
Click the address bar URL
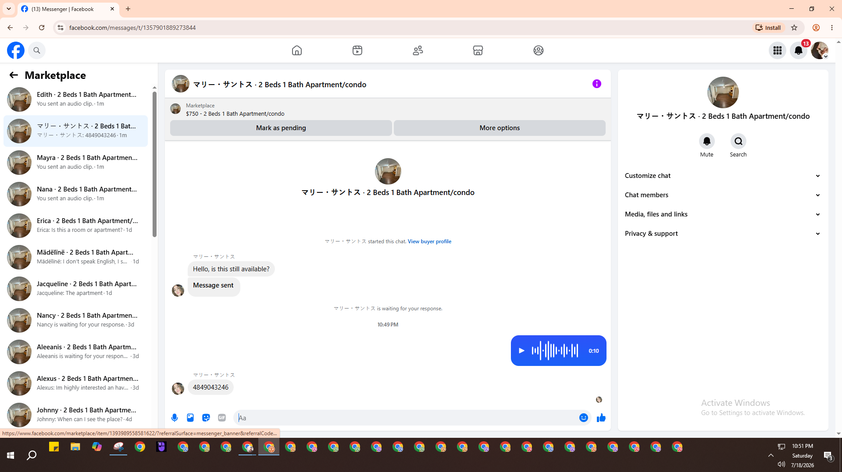[132, 28]
